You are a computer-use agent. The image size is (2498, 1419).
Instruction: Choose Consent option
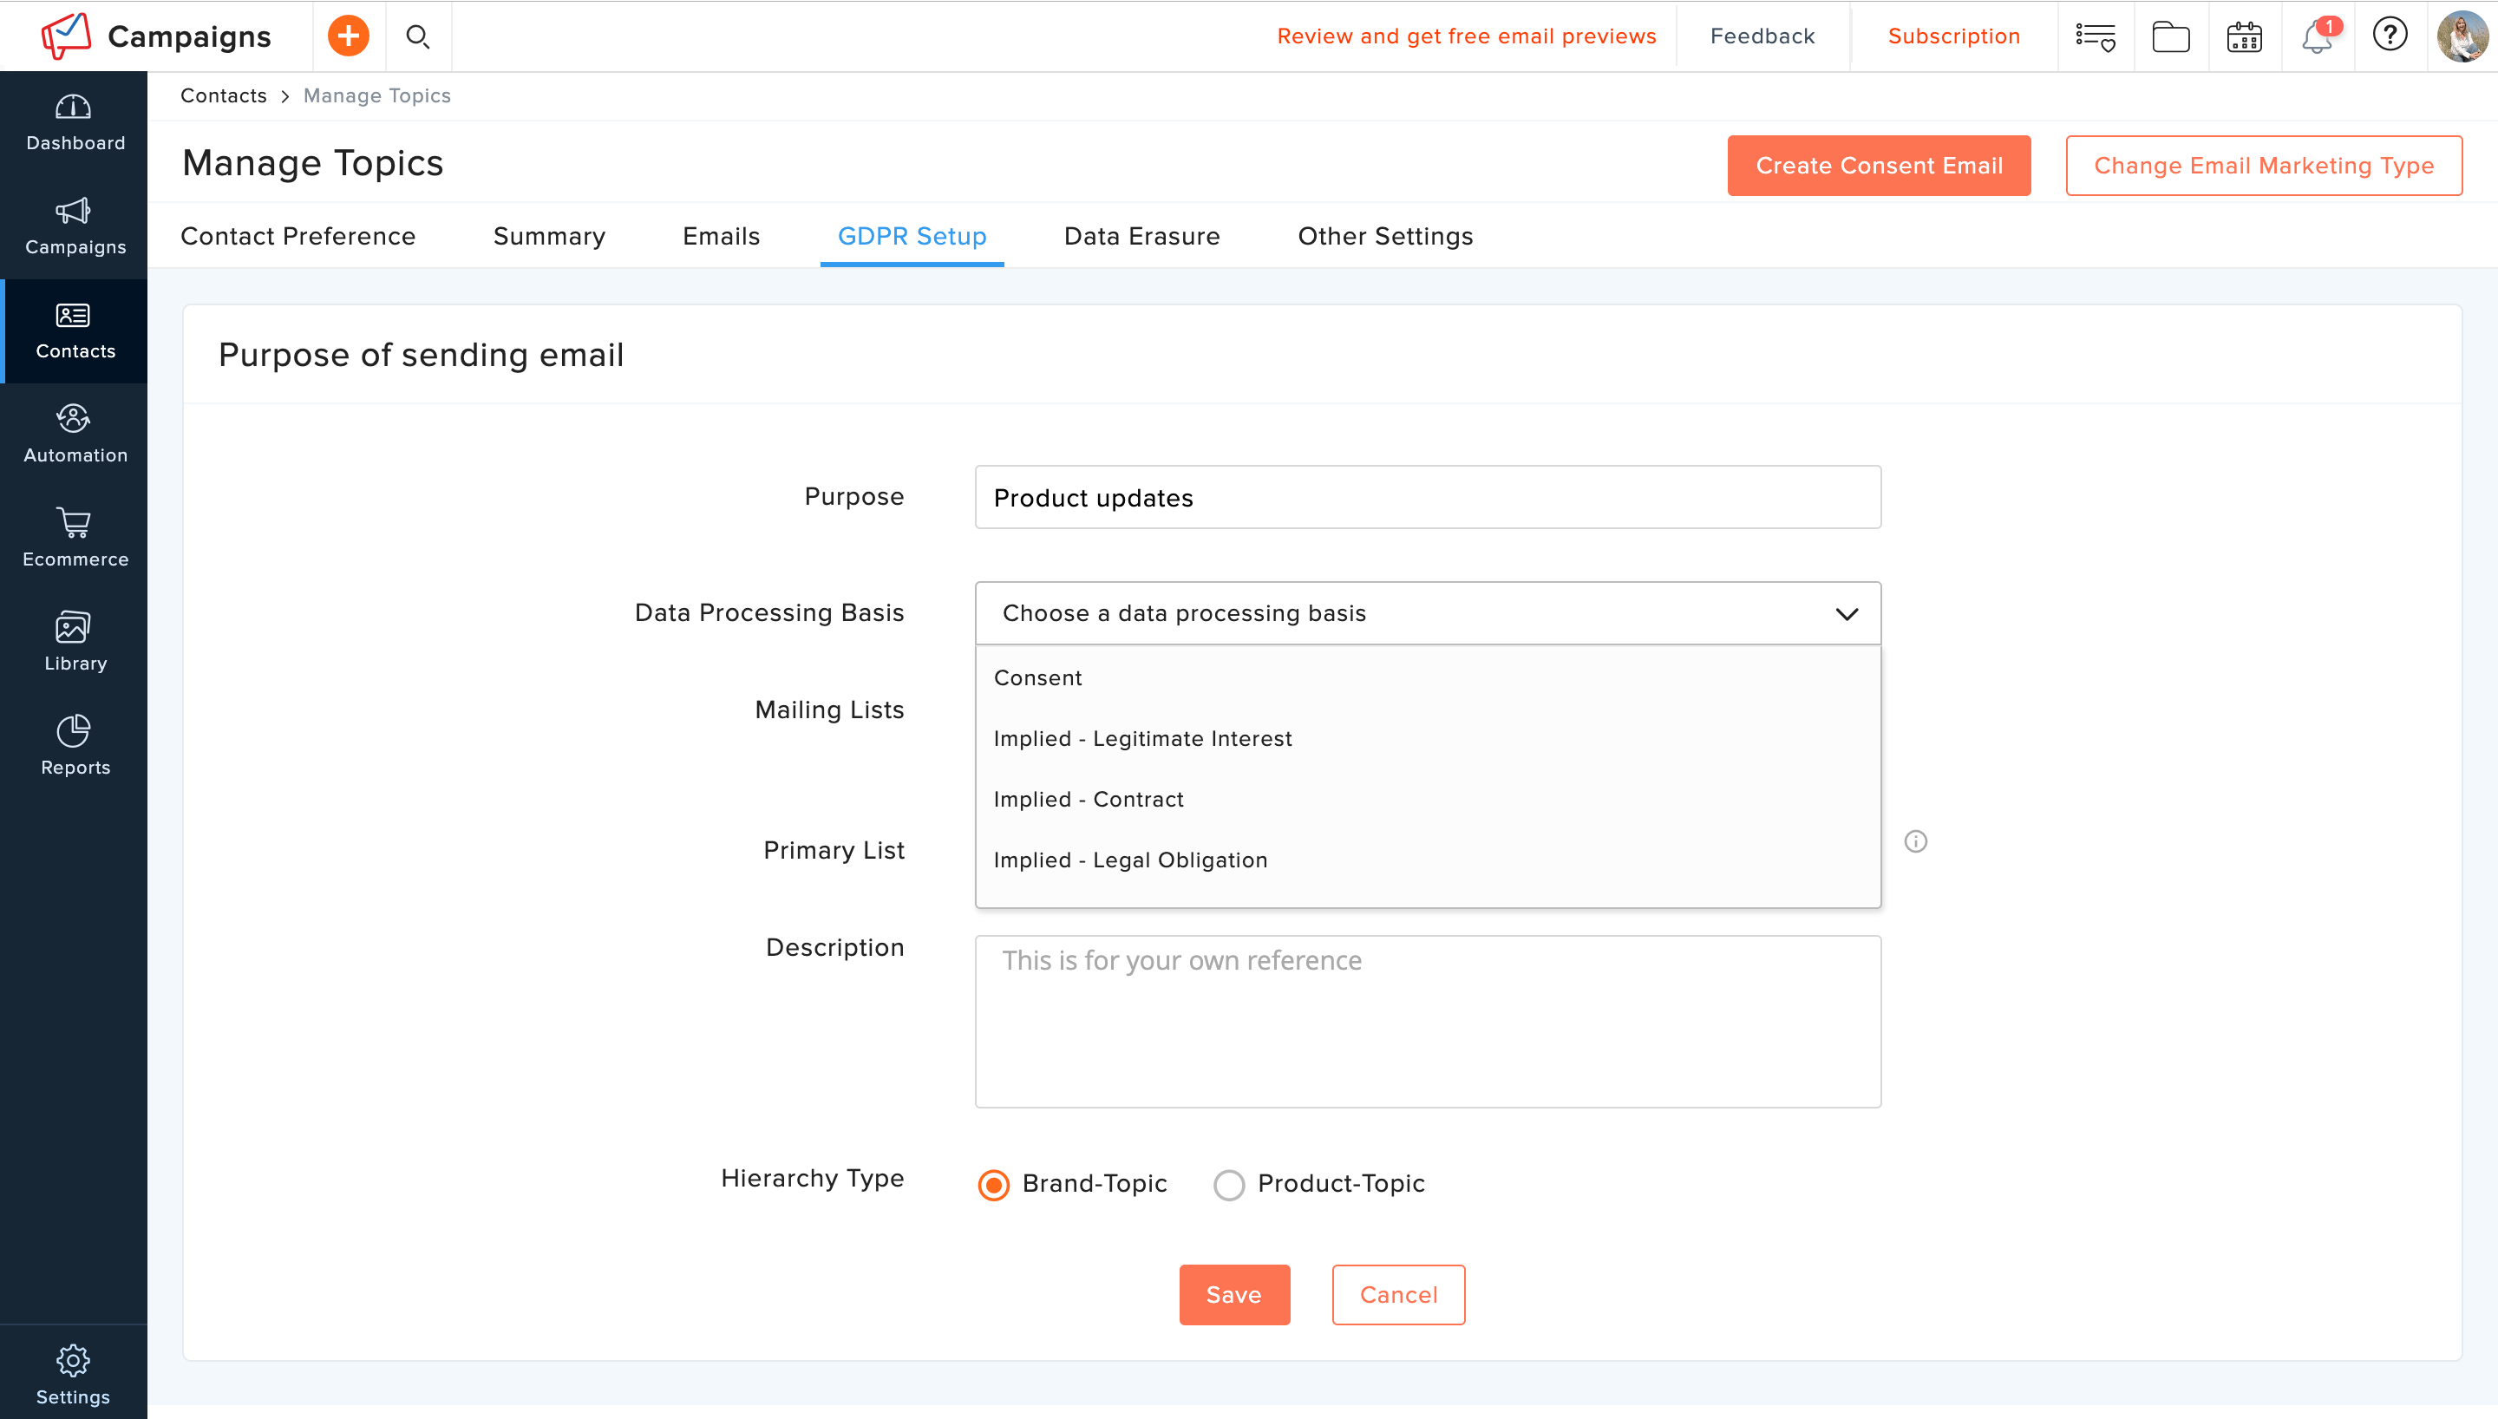[1428, 677]
